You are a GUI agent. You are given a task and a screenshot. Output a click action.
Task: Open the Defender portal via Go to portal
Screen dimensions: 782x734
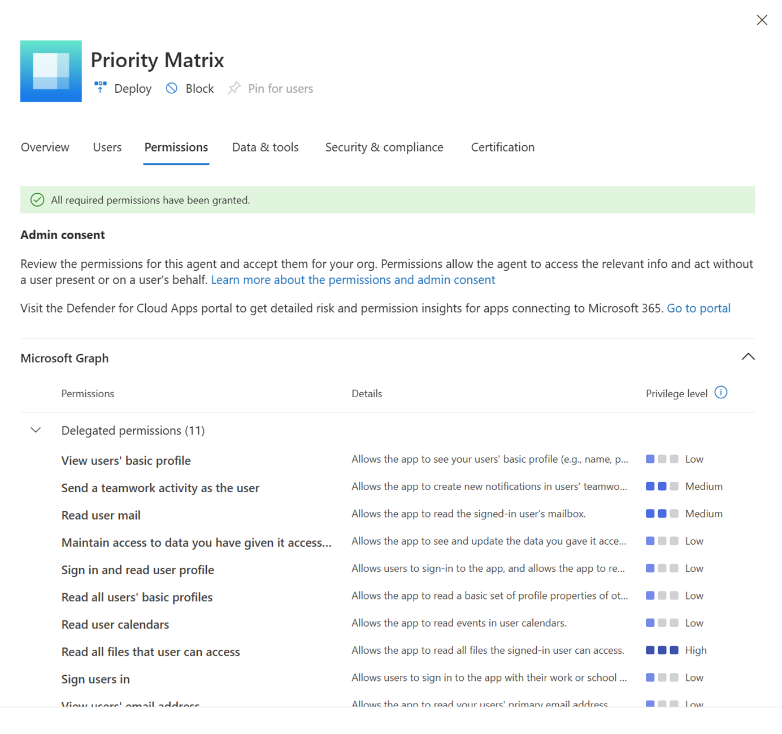pyautogui.click(x=698, y=308)
